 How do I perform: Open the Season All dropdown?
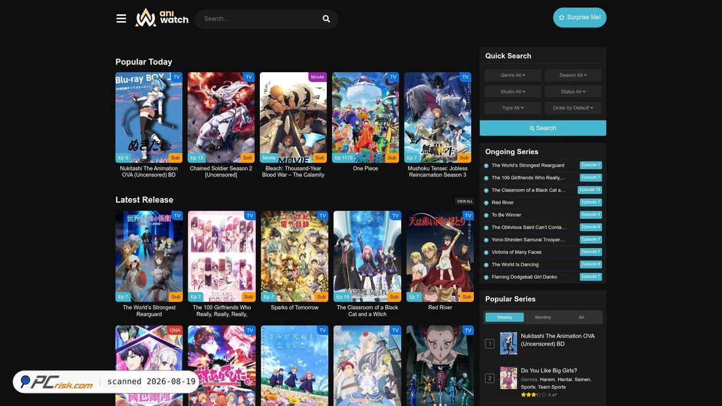[573, 75]
